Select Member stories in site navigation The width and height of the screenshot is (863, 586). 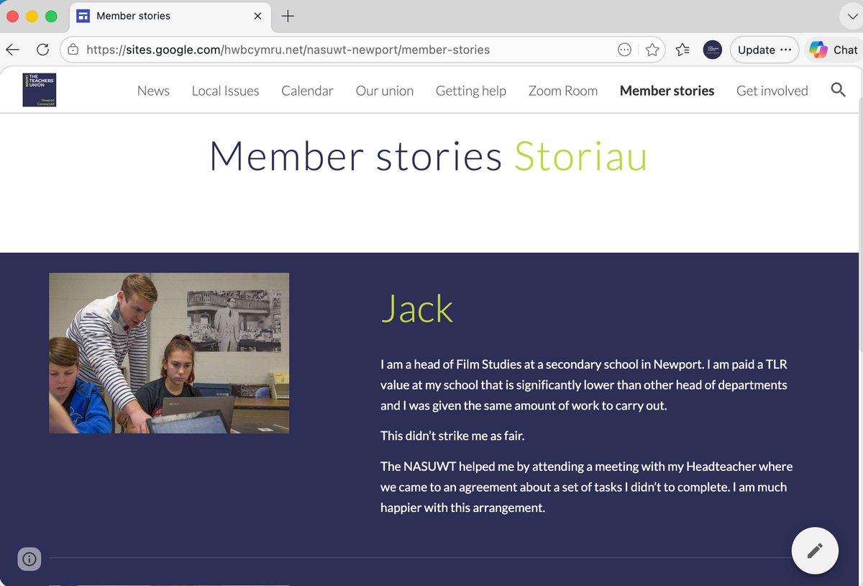point(667,91)
